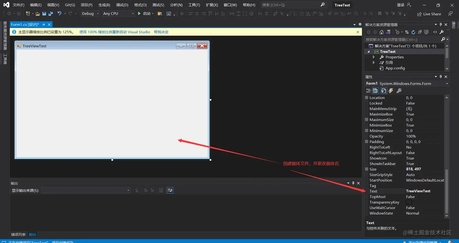The height and width of the screenshot is (243, 459).
Task: Expand the 引用 references node
Action: (x=374, y=63)
